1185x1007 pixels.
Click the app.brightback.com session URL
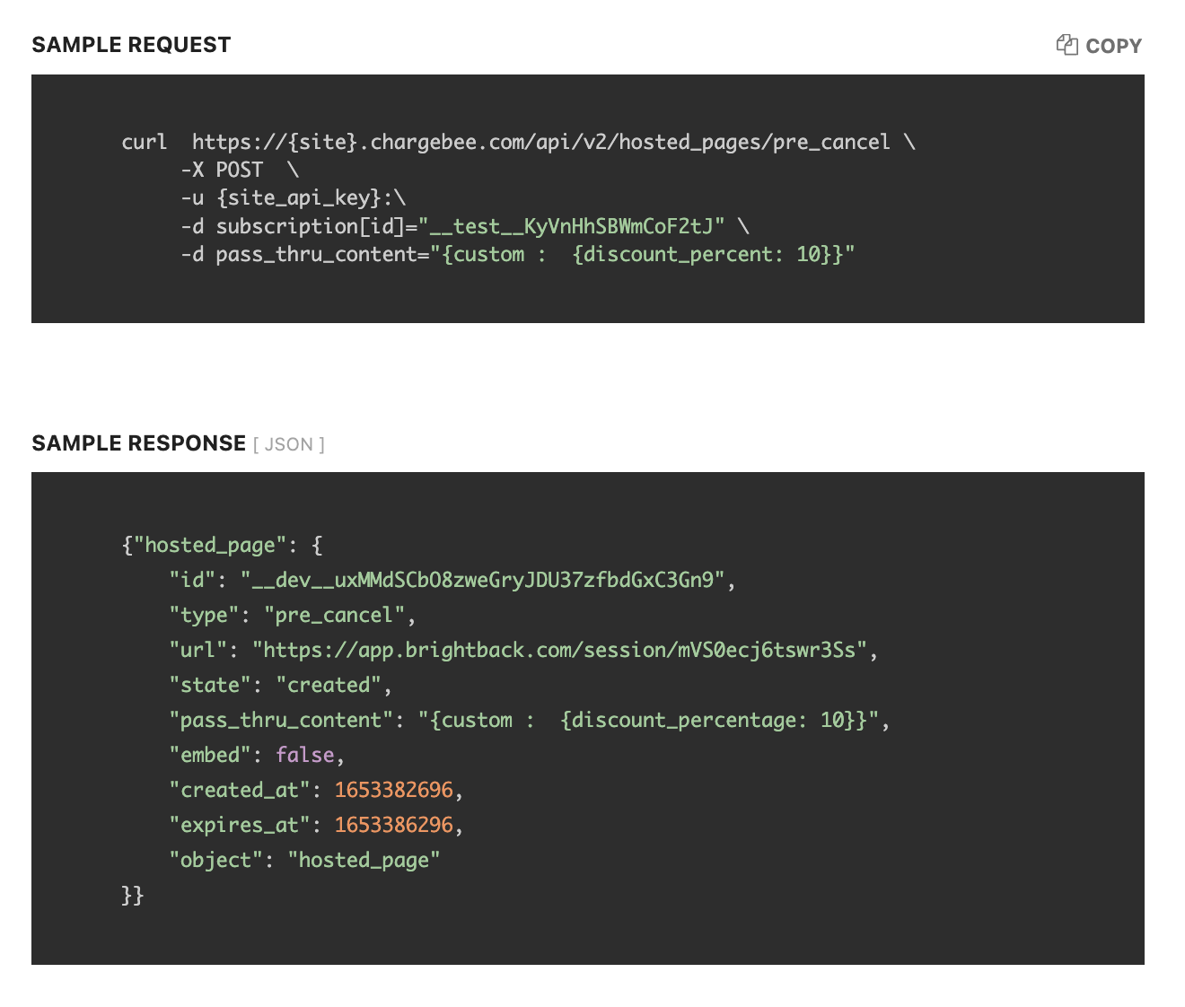[x=559, y=650]
